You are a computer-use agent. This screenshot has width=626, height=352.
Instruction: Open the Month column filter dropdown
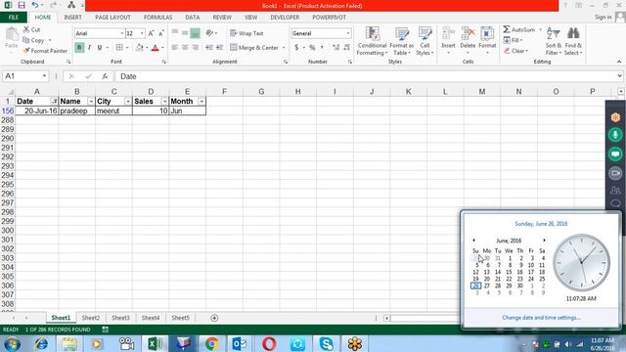[x=201, y=102]
